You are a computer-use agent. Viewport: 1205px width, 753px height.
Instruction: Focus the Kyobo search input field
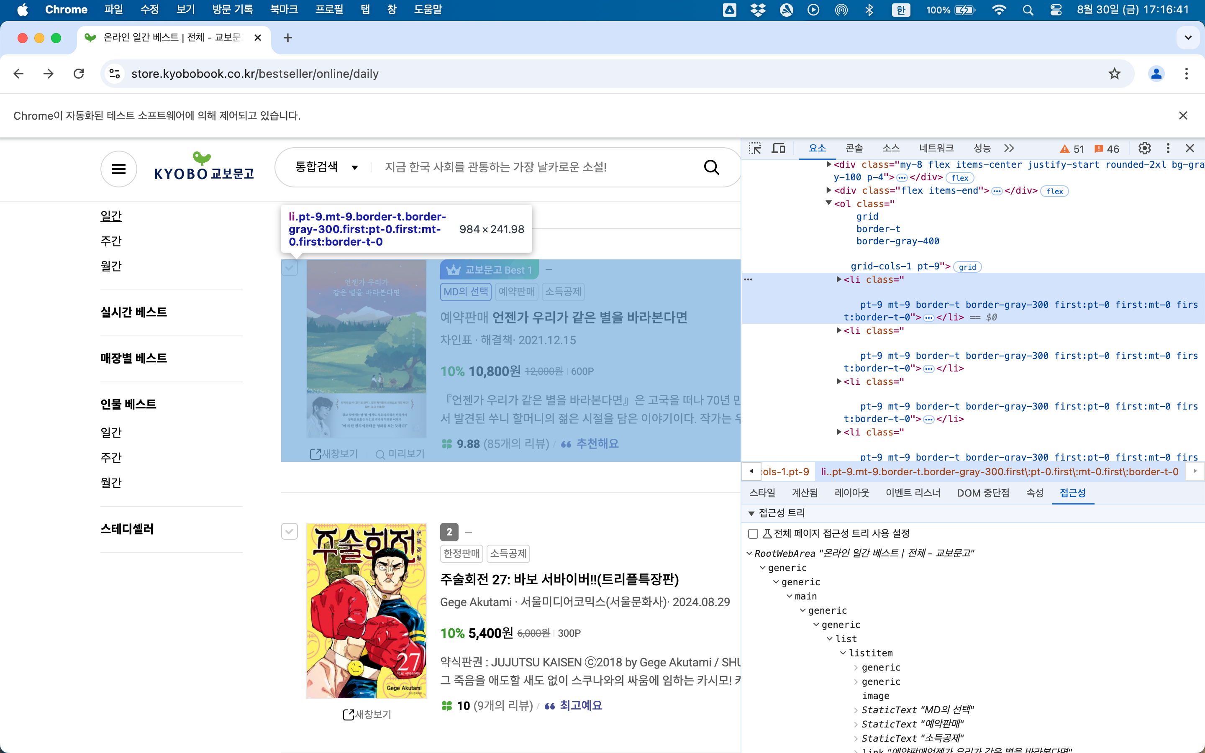tap(538, 167)
